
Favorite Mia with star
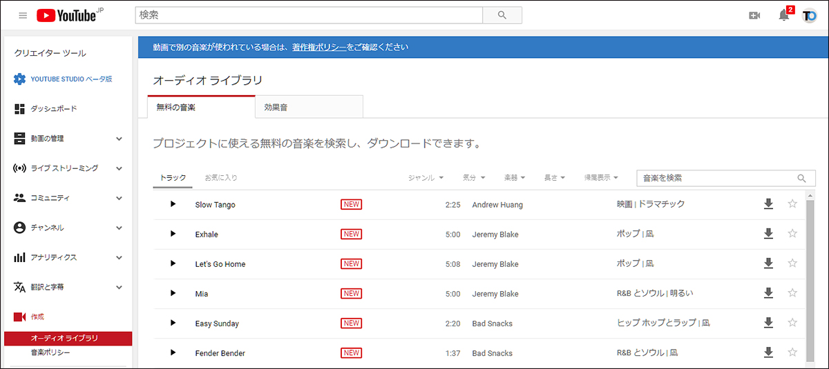tap(792, 293)
